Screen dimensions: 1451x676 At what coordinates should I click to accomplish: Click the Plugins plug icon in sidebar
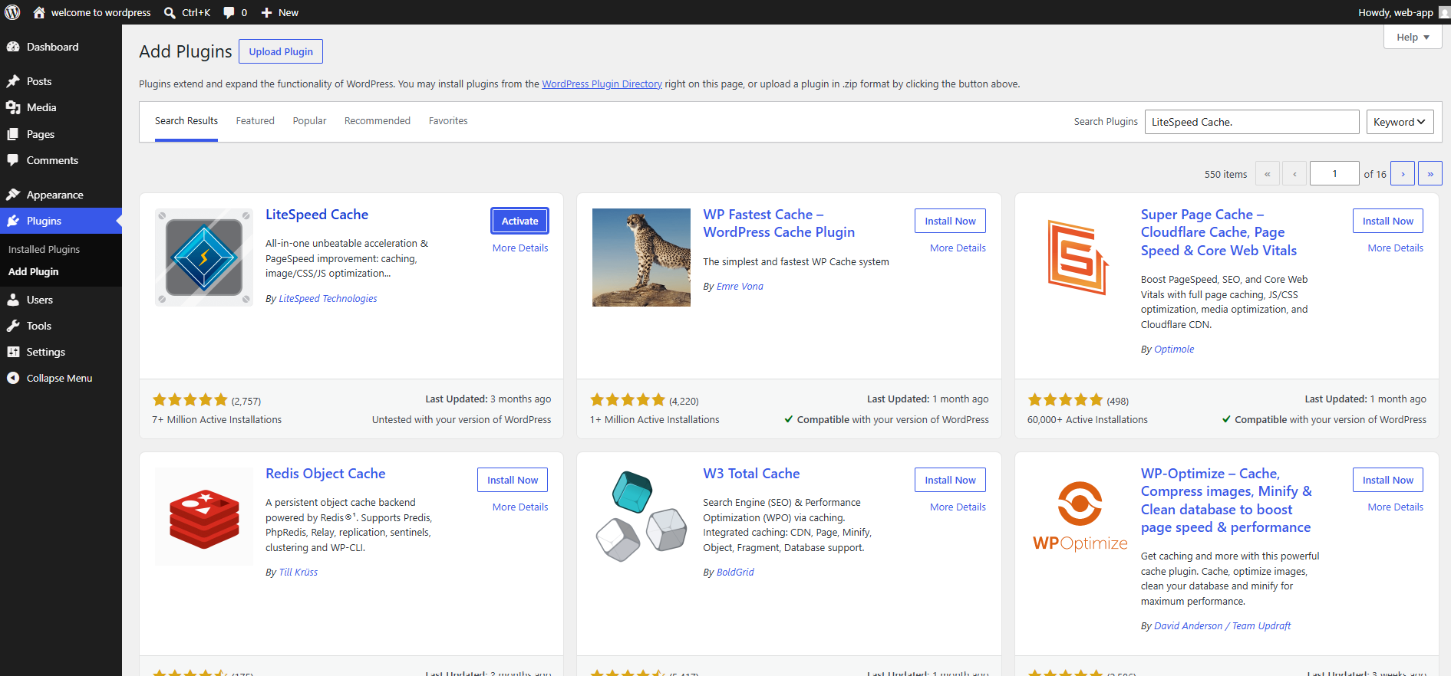tap(13, 221)
